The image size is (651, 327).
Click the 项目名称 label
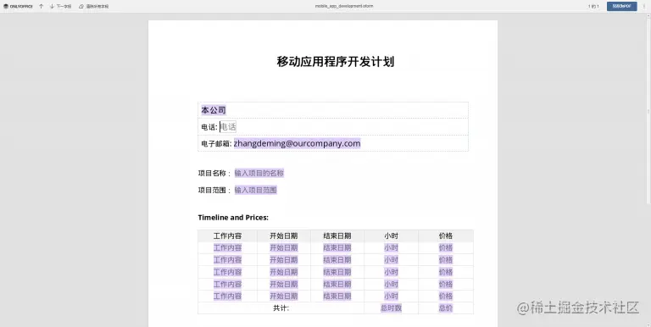214,173
